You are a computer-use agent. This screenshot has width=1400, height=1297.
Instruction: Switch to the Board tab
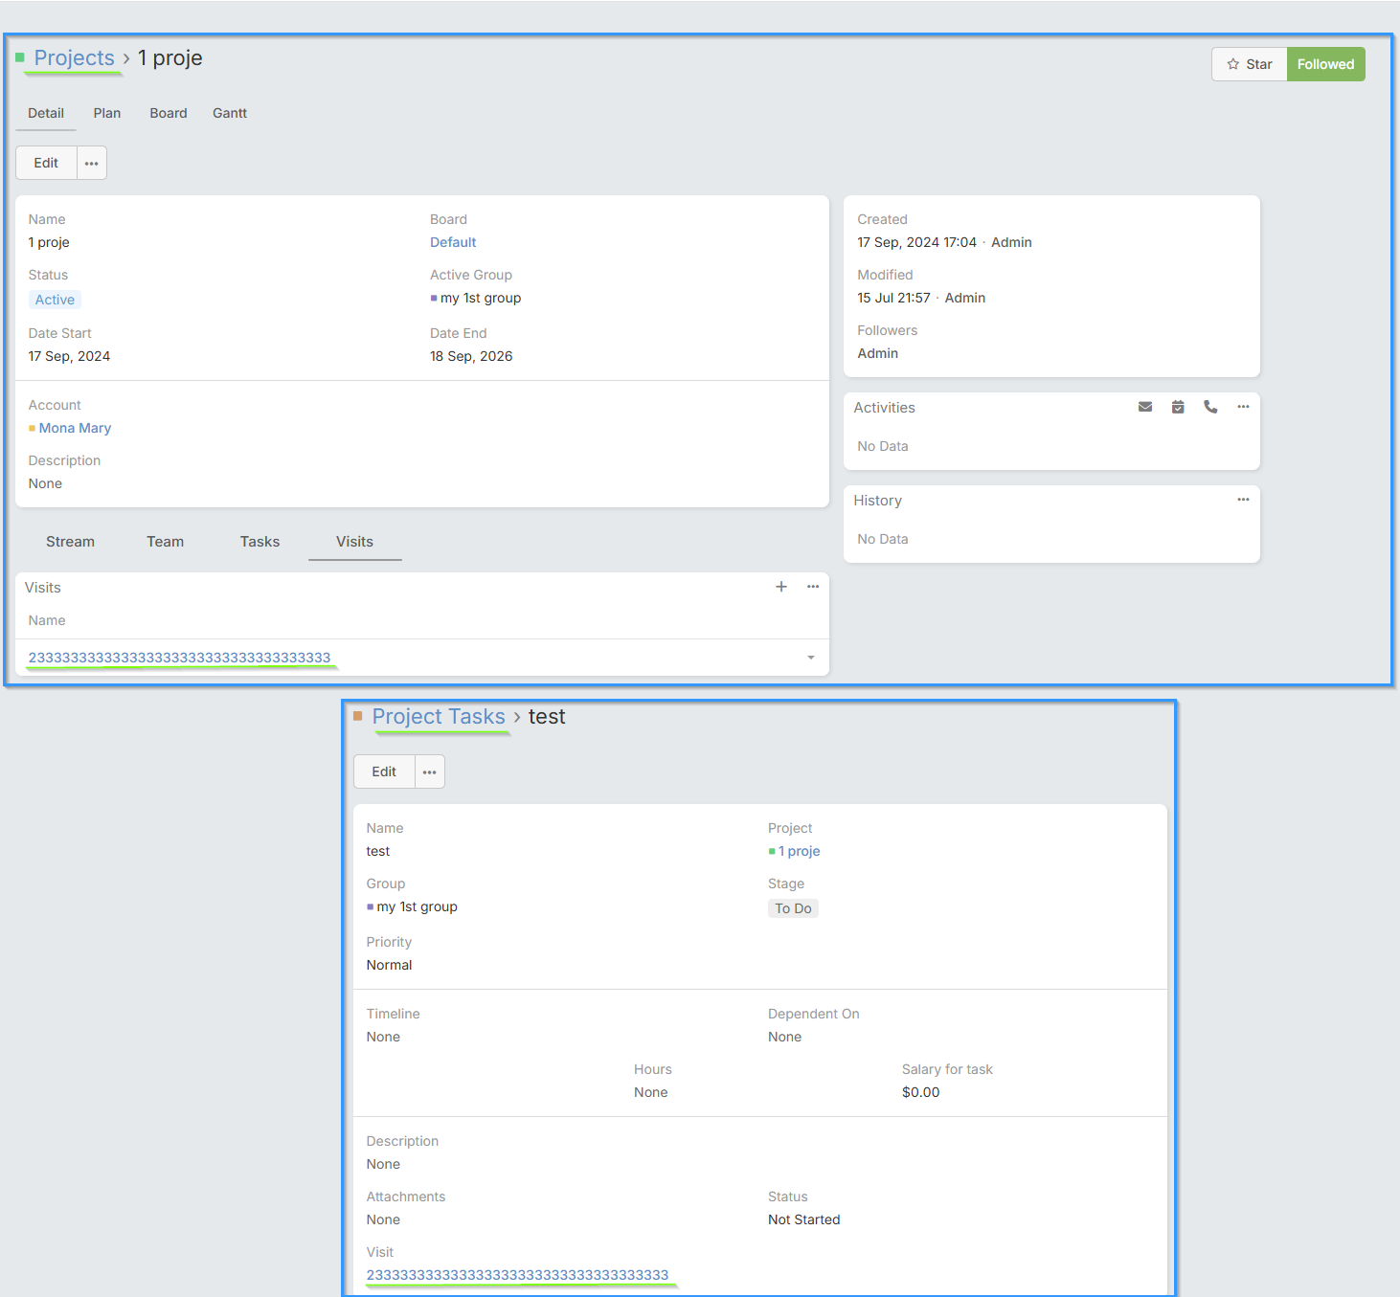coord(169,113)
